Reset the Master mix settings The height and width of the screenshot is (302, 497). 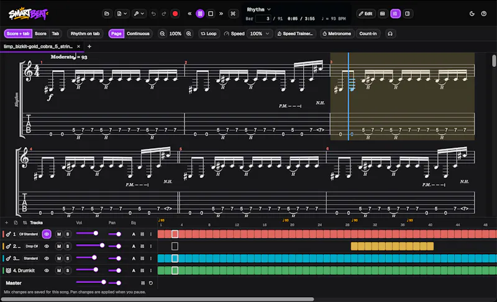[x=151, y=283]
